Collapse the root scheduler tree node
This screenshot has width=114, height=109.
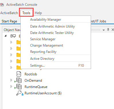click(x=5, y=36)
